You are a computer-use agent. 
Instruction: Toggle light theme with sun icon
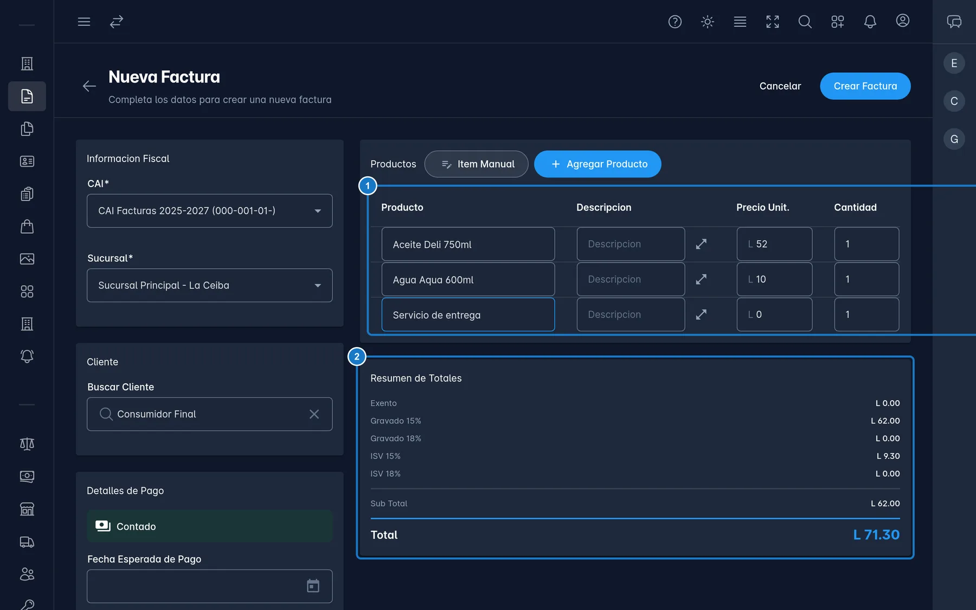tap(708, 22)
